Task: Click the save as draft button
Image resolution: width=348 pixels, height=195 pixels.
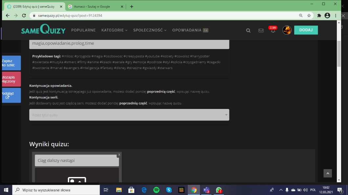Action: (11, 63)
